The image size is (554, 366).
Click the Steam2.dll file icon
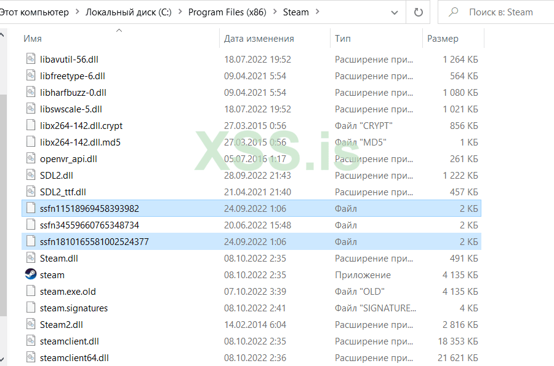(x=31, y=324)
